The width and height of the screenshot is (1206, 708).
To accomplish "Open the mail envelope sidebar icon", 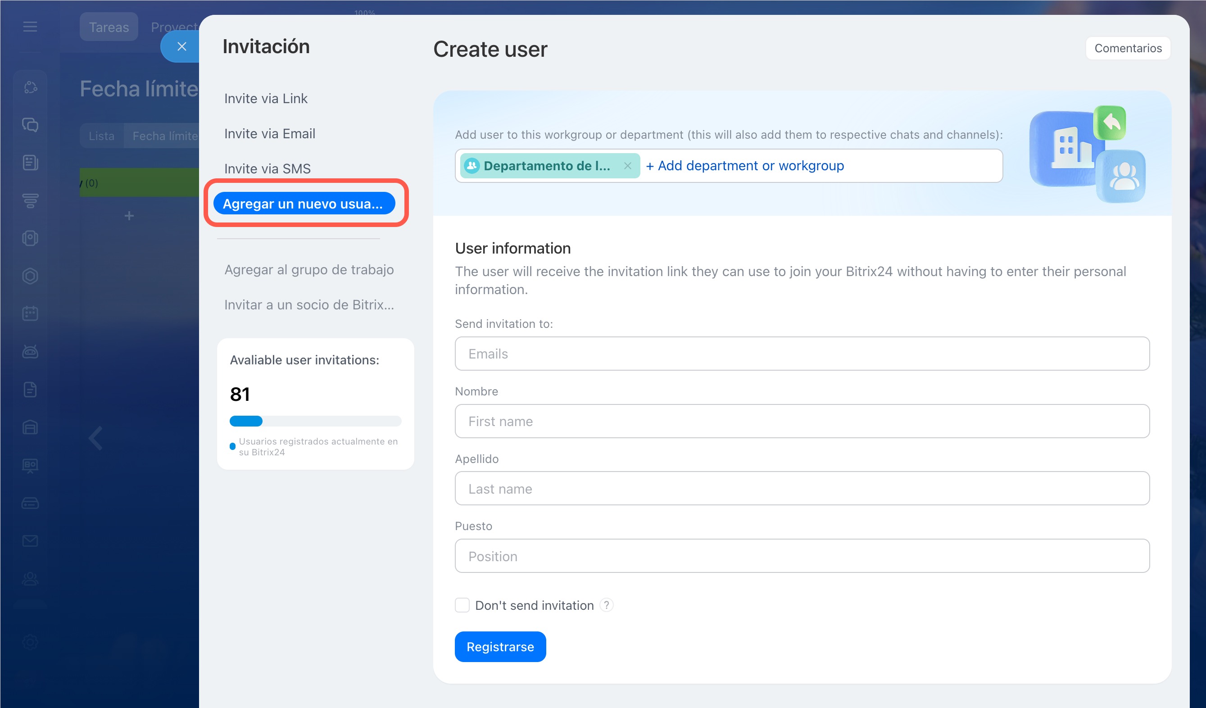I will point(30,541).
